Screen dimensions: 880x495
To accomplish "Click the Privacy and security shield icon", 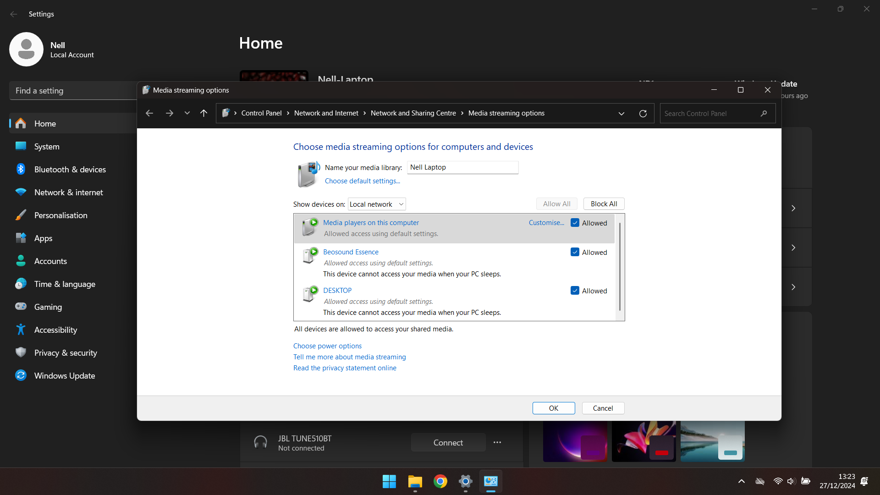I will pyautogui.click(x=21, y=352).
